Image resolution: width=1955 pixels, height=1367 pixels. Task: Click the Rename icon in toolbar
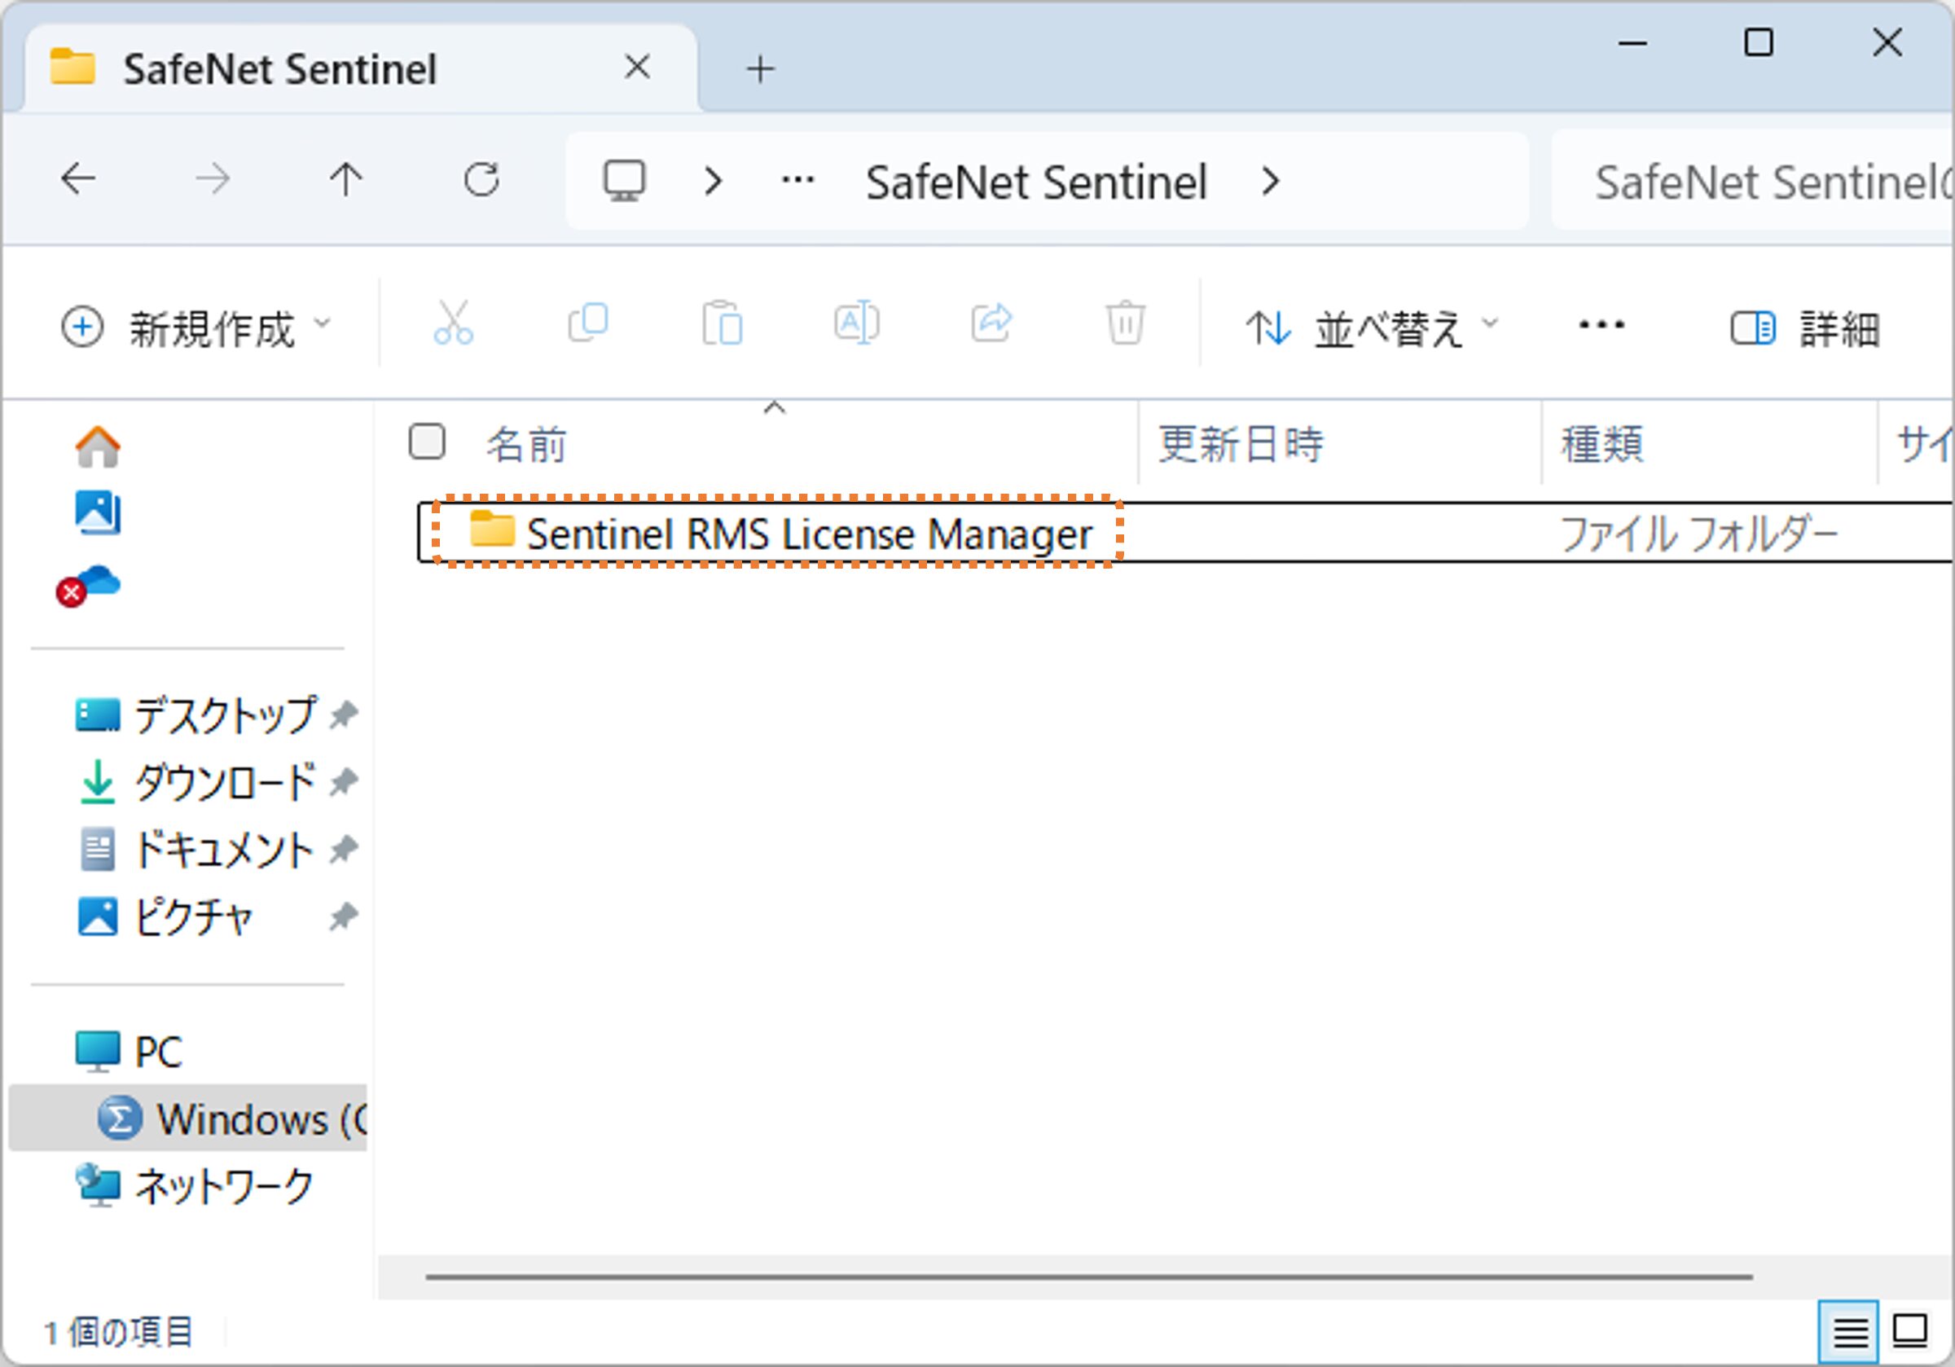(857, 323)
